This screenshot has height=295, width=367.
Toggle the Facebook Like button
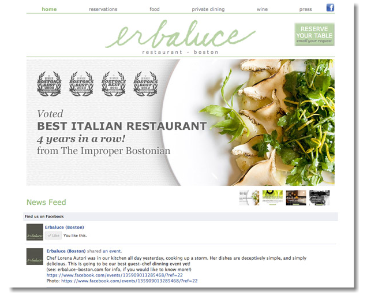[x=53, y=236]
